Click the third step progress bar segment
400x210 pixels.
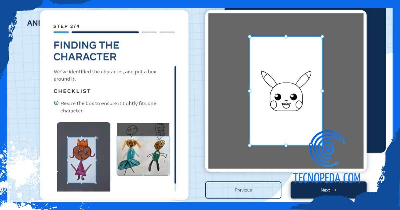(x=149, y=32)
